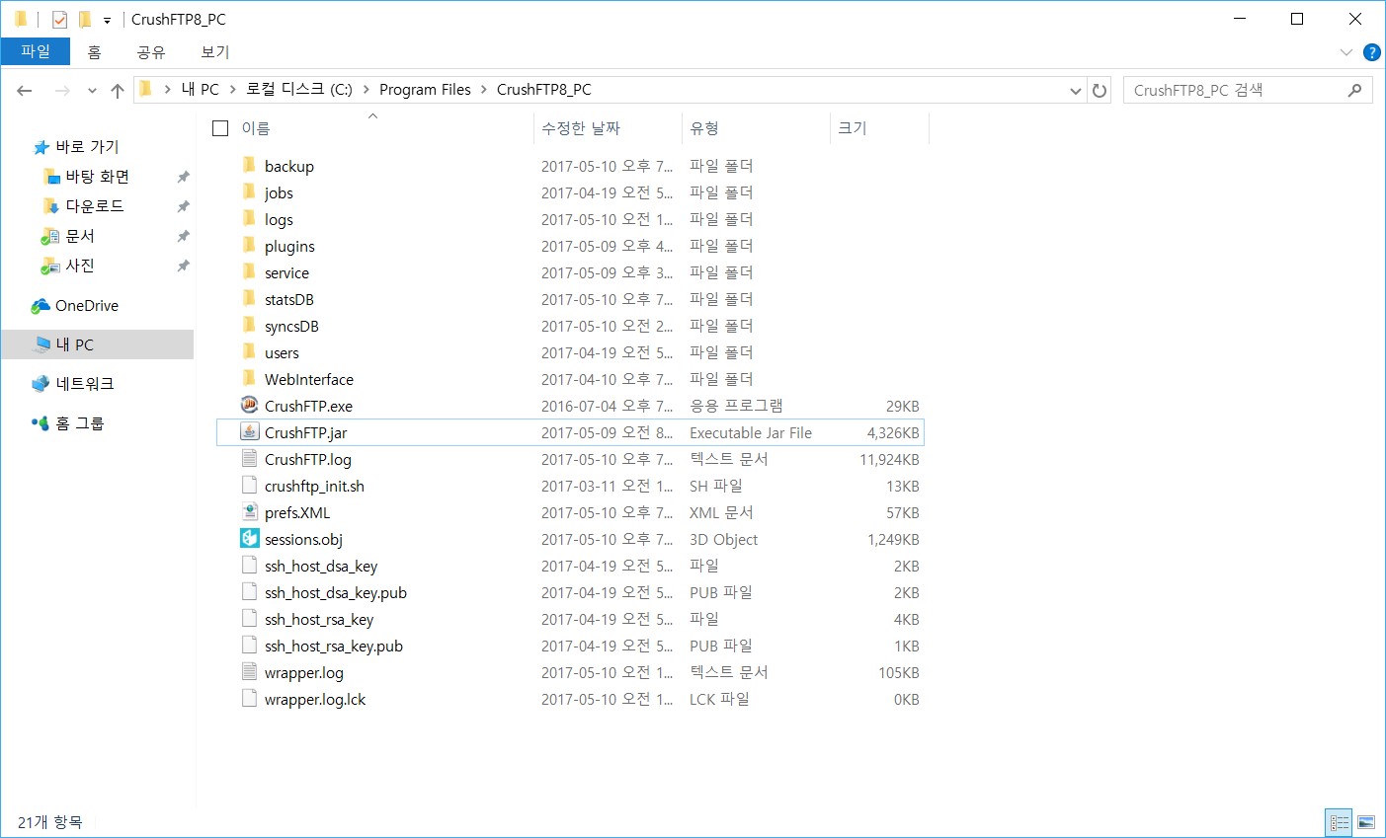Click the back navigation arrow
The width and height of the screenshot is (1386, 838).
point(25,90)
